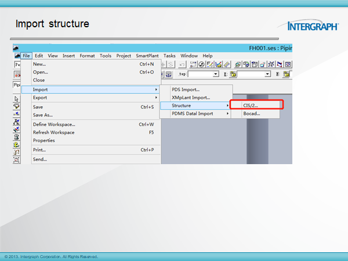Click the bottom framed-box icon in left toolbar
This screenshot has width=348, height=261.
16,159
